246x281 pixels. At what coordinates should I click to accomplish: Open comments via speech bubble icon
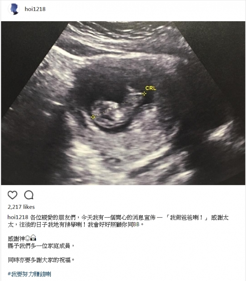click(29, 195)
